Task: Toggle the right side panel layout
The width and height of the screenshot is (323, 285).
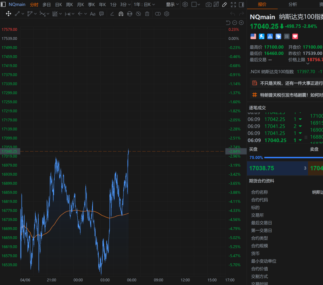Action: 242,5
